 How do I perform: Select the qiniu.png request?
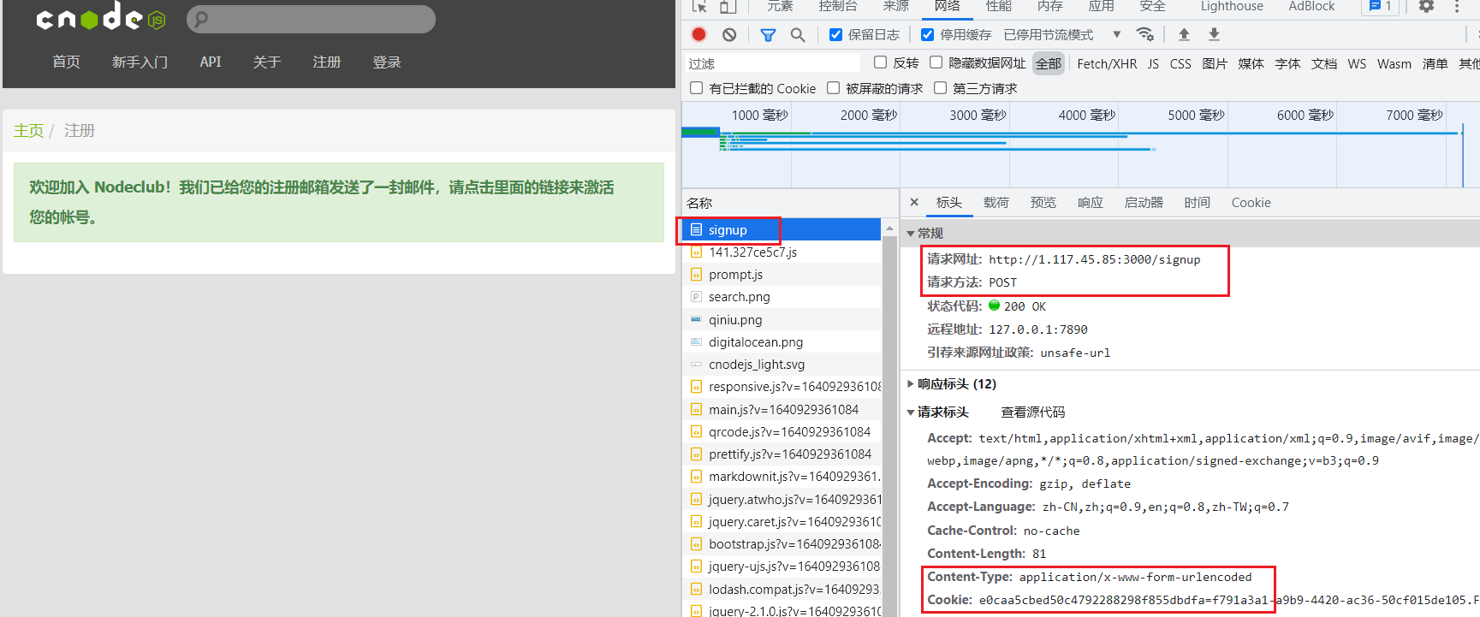pyautogui.click(x=782, y=319)
